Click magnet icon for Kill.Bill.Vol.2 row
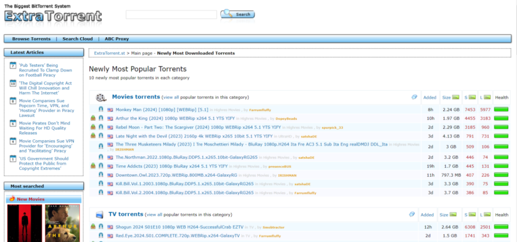Screen dimensions: 517x242 point(101,193)
